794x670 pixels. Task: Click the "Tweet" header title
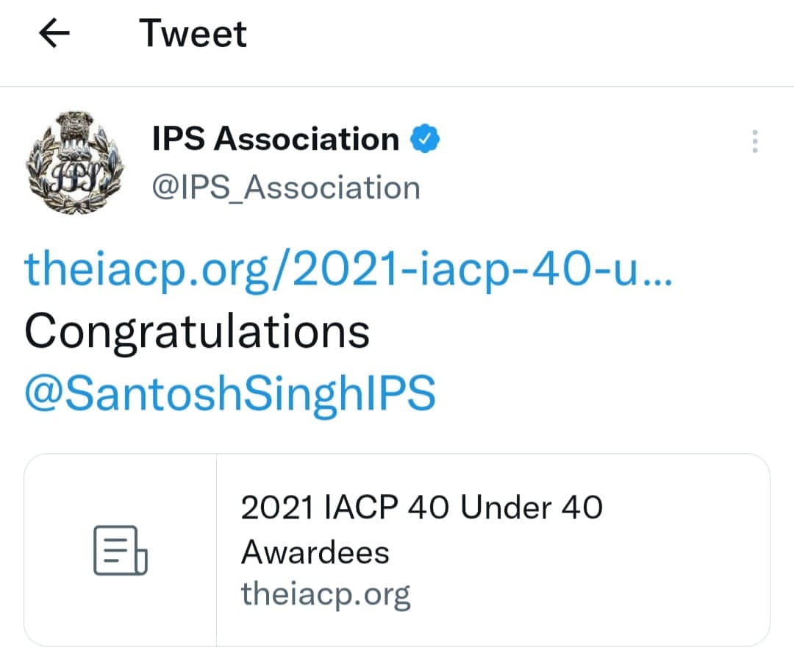click(x=193, y=34)
